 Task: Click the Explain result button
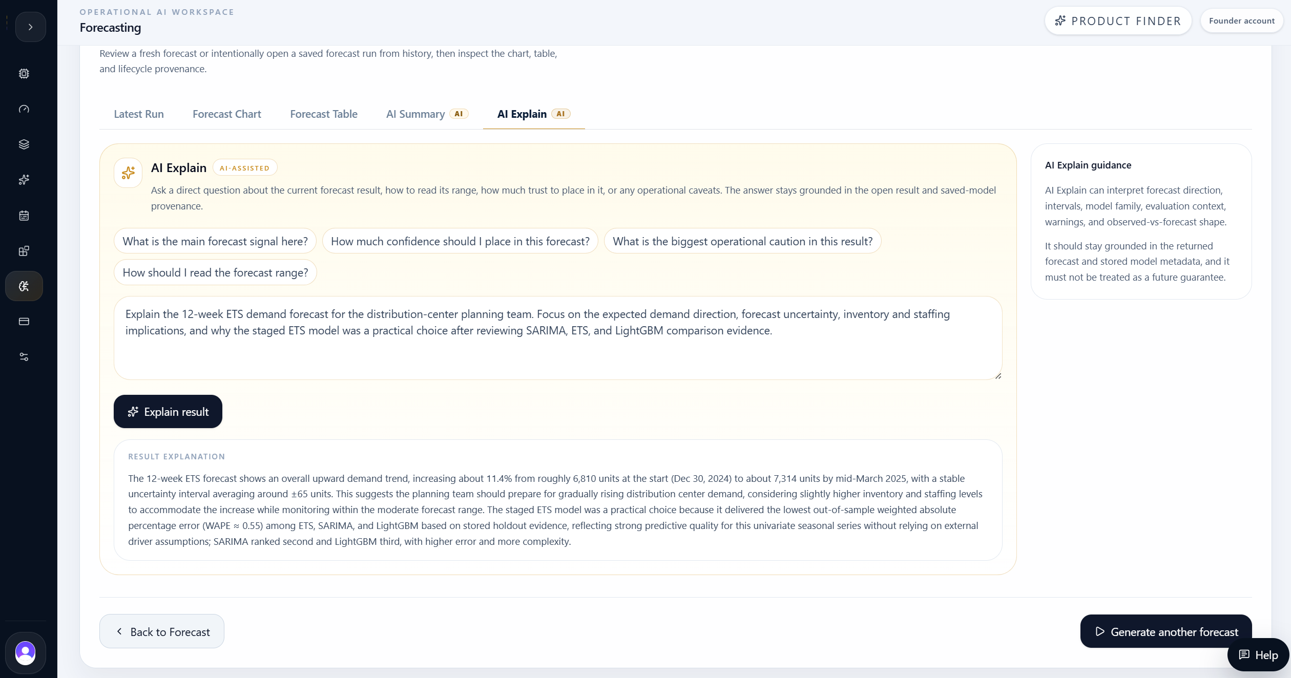pos(168,412)
